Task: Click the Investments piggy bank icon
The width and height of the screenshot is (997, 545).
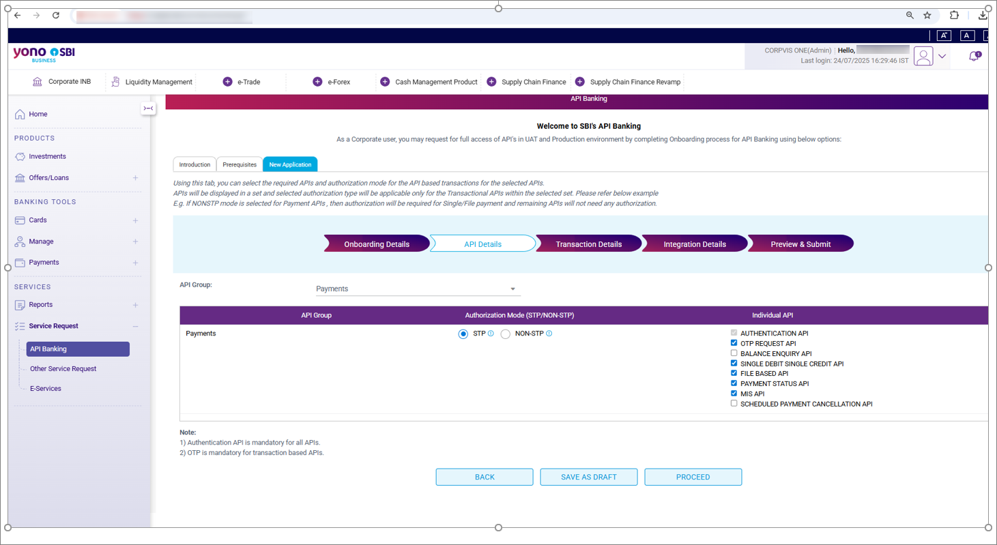Action: click(20, 156)
